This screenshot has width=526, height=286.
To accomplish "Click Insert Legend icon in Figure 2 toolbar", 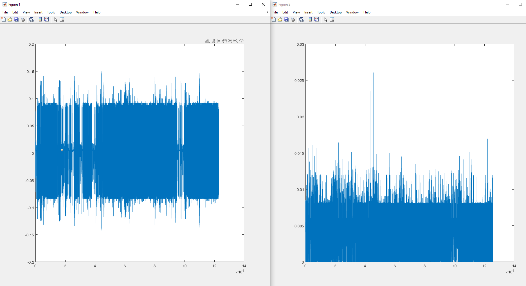I will 317,19.
